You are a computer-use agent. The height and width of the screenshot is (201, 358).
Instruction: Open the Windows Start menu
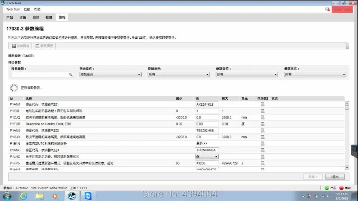point(7,196)
